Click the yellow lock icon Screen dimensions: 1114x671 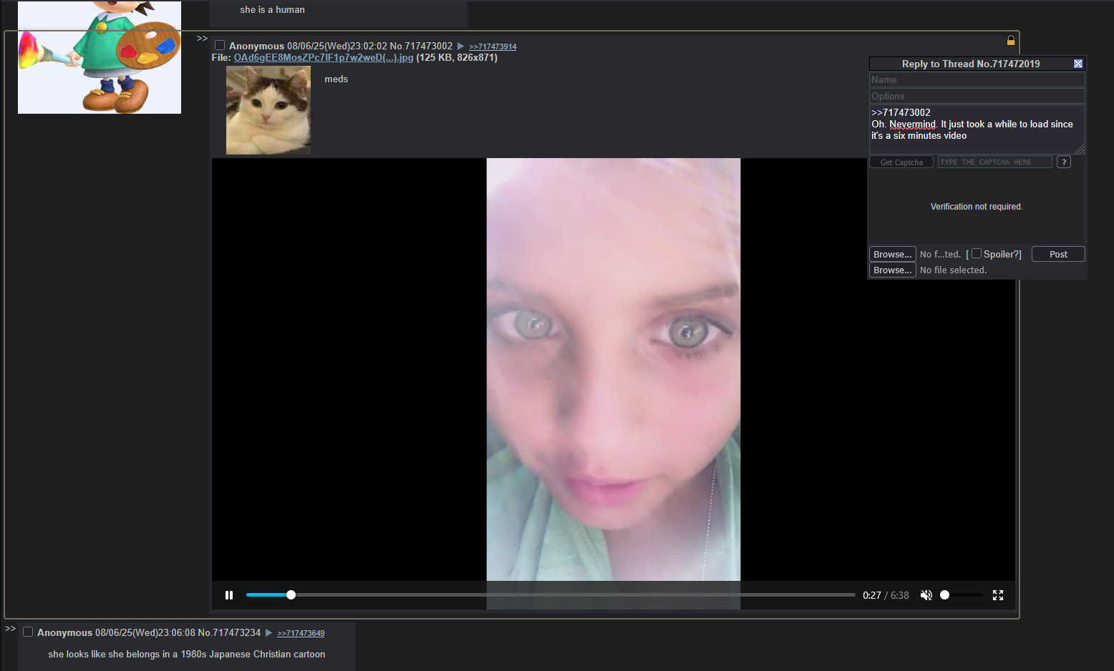(1011, 41)
